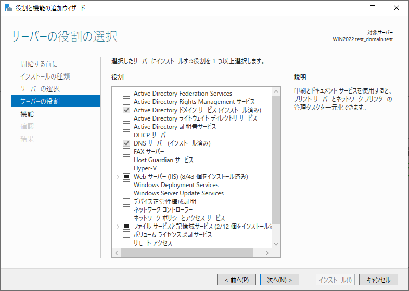The image size is (409, 291).
Task: Select the Hyper-V role label
Action: pos(145,168)
